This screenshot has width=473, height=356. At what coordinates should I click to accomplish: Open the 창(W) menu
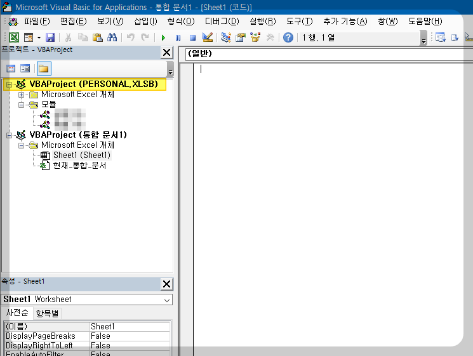pos(388,21)
